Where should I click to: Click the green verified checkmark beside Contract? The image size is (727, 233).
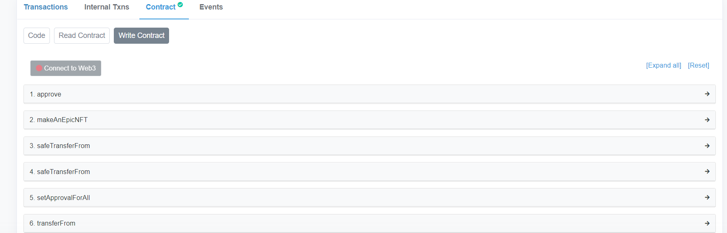[180, 5]
